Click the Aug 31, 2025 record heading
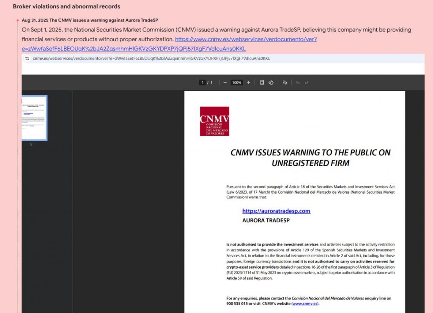Image resolution: width=433 pixels, height=313 pixels. (90, 20)
